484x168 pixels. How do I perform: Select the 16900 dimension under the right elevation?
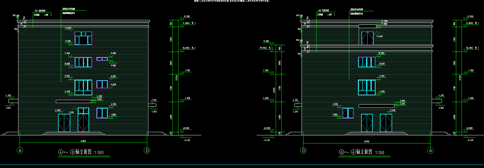[x=367, y=142]
